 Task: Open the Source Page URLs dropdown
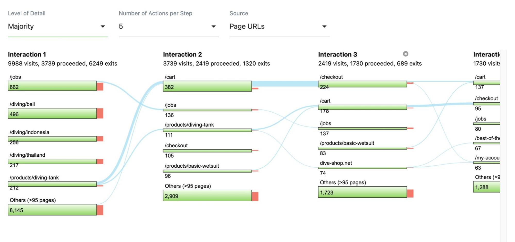[279, 26]
